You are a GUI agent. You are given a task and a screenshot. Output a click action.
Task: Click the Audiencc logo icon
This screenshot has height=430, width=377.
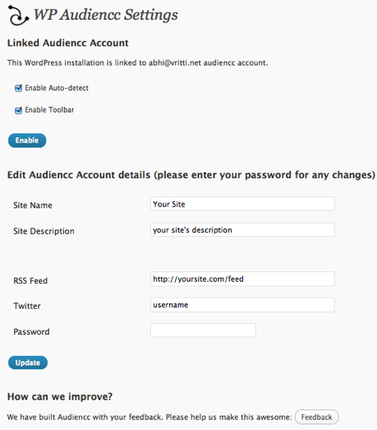18,16
